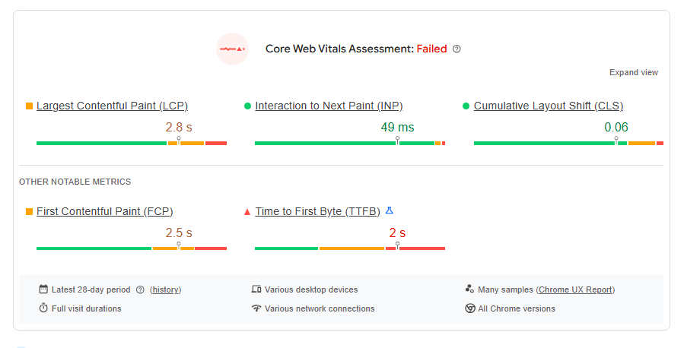
Task: Click the LCP distribution bar marker
Action: pyautogui.click(x=179, y=141)
